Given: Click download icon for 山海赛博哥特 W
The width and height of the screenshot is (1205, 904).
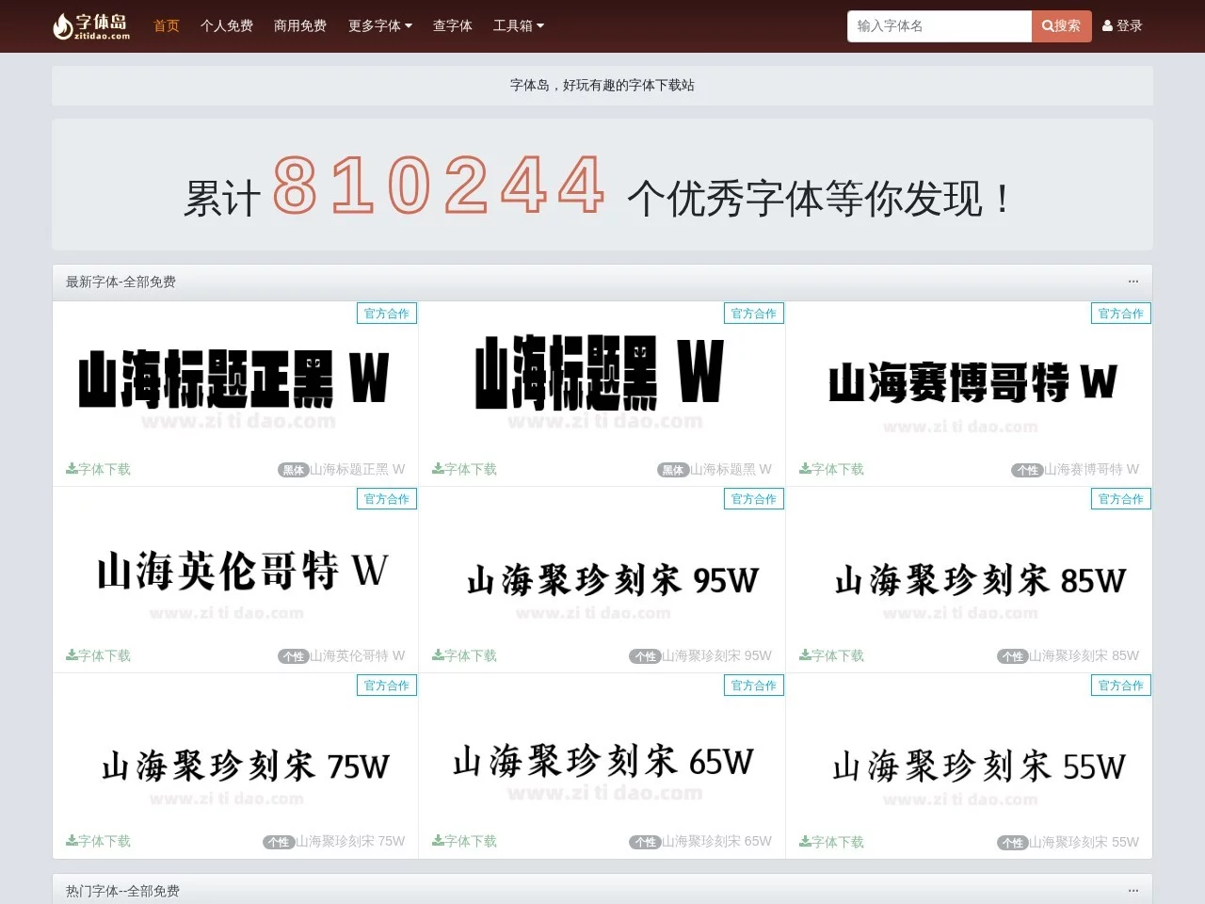Looking at the screenshot, I should click(x=805, y=468).
